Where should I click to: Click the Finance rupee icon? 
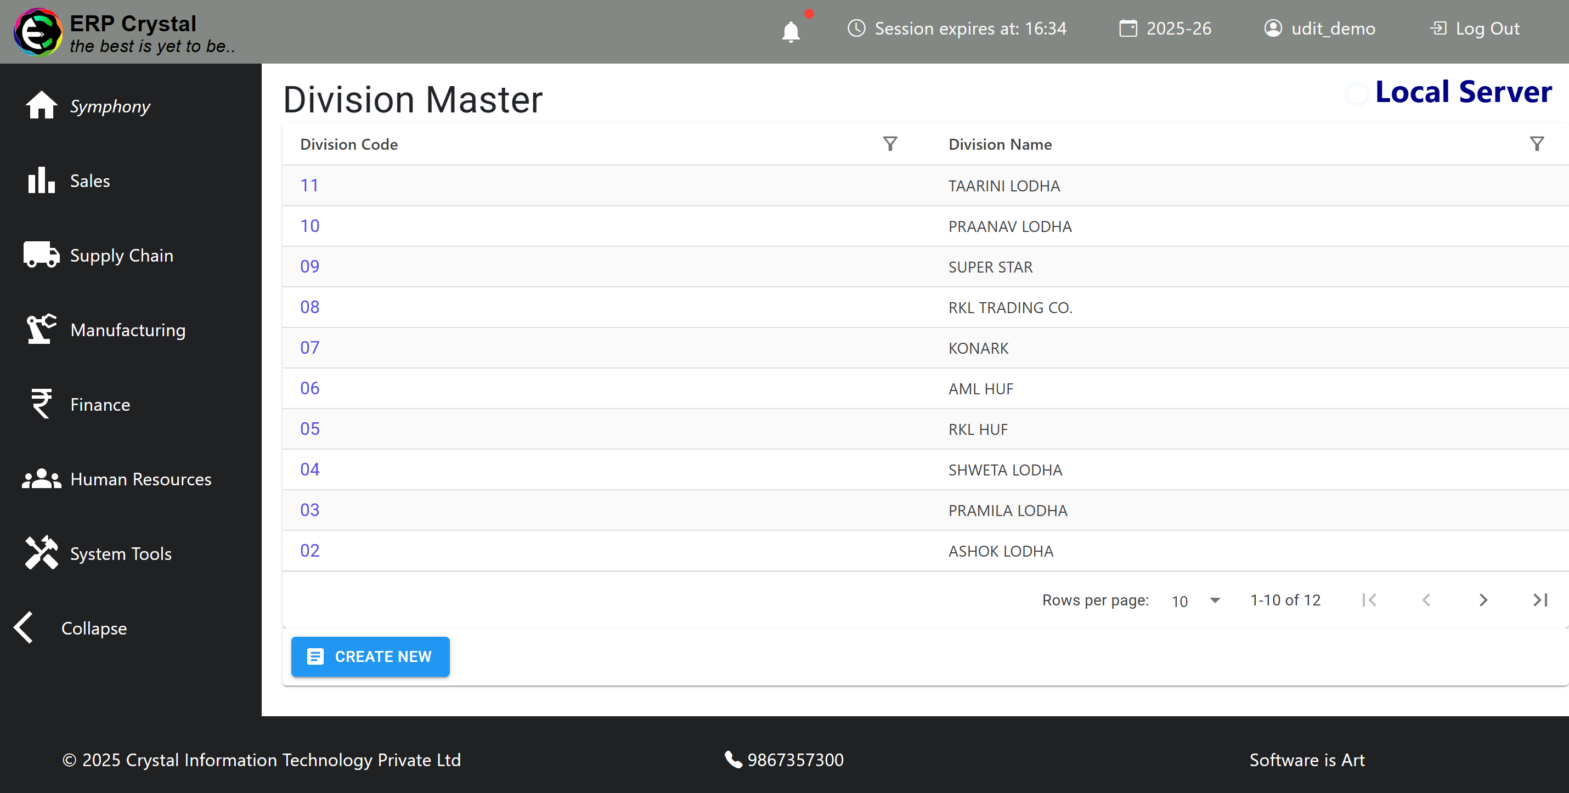41,404
